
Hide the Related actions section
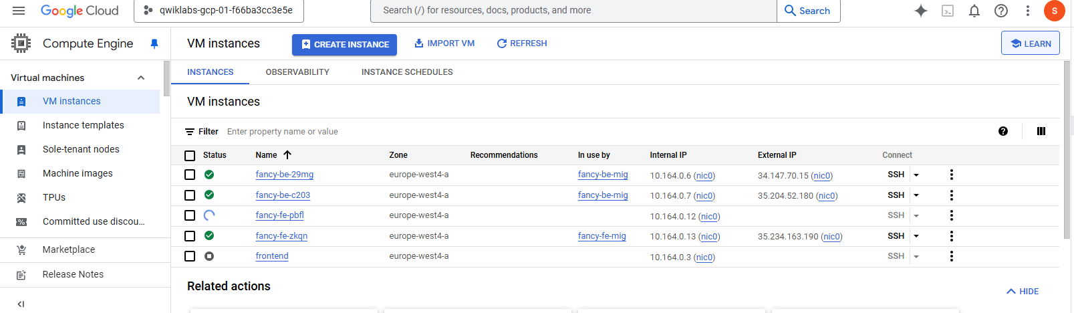click(x=1023, y=292)
